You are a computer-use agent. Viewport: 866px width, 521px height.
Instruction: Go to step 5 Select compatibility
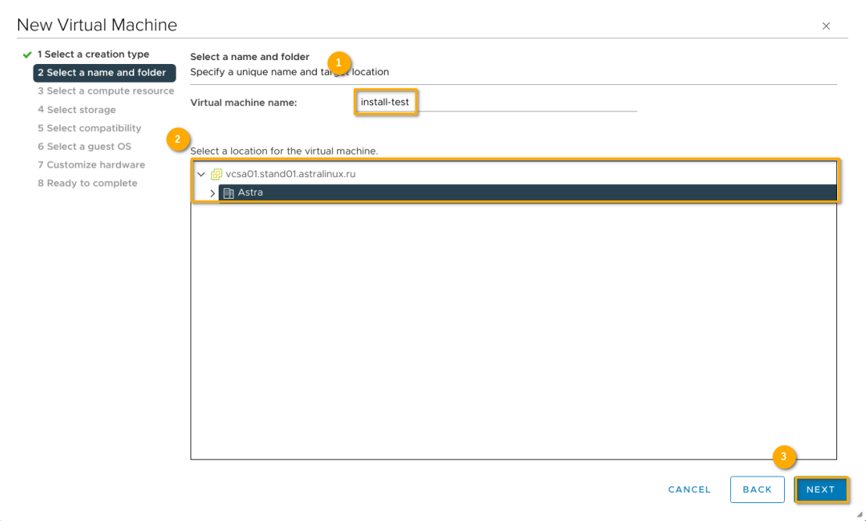(89, 128)
